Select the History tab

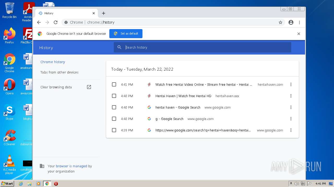point(67,13)
